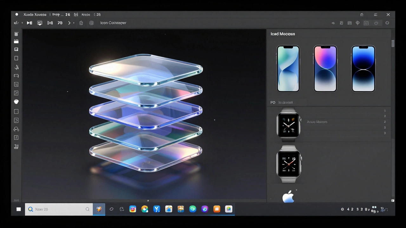
Task: Select the middle purple iPhone mockup thumbnail
Action: 325,69
